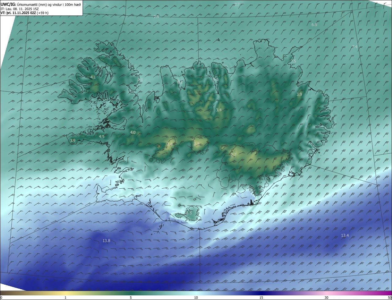The width and height of the screenshot is (392, 300).
Task: Click the 4.5 value label
Action: point(102,137)
